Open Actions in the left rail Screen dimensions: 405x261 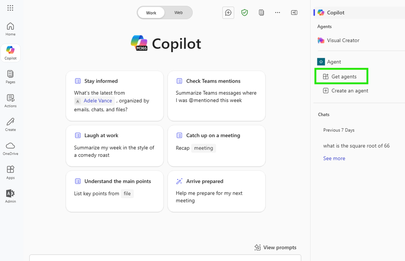click(10, 101)
